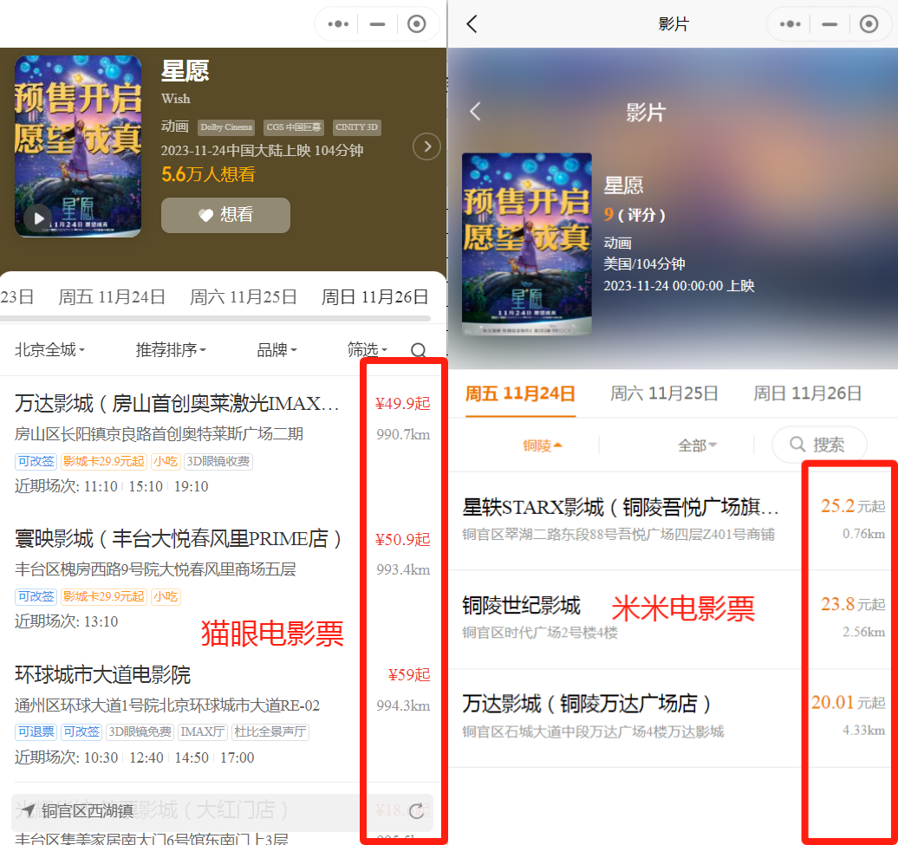Click the 3D眼镜免费 tag
898x845 pixels.
click(x=140, y=731)
